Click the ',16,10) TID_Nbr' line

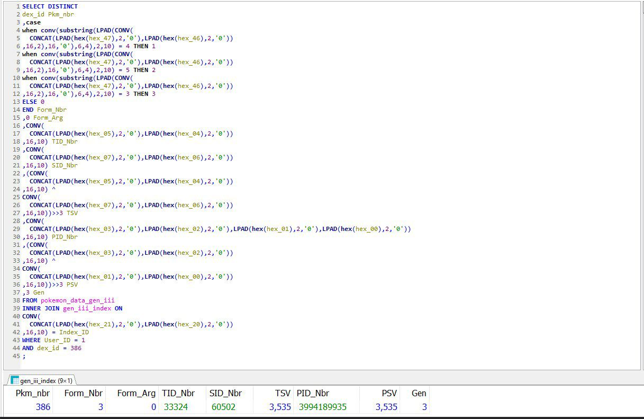[50, 141]
